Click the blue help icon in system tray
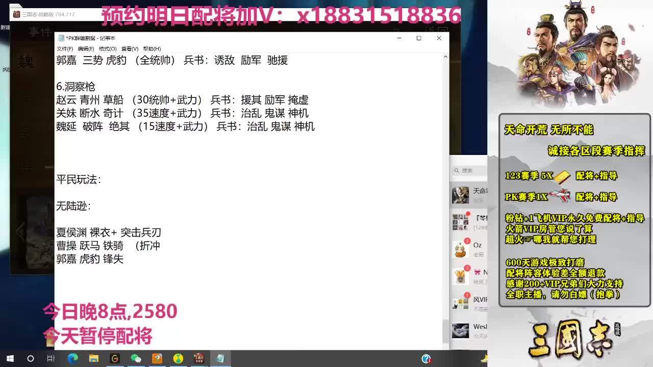 [426, 359]
